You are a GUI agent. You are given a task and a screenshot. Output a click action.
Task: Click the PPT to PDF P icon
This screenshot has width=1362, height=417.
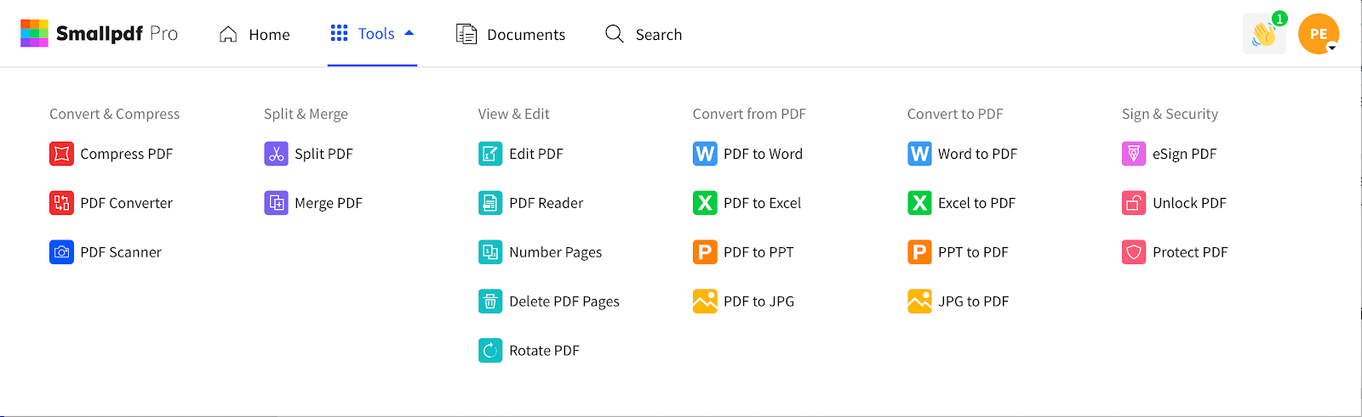tap(919, 252)
